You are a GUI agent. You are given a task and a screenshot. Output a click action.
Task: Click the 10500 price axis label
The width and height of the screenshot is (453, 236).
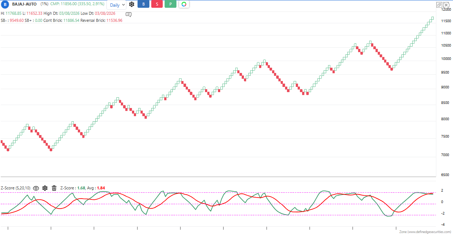click(x=446, y=46)
